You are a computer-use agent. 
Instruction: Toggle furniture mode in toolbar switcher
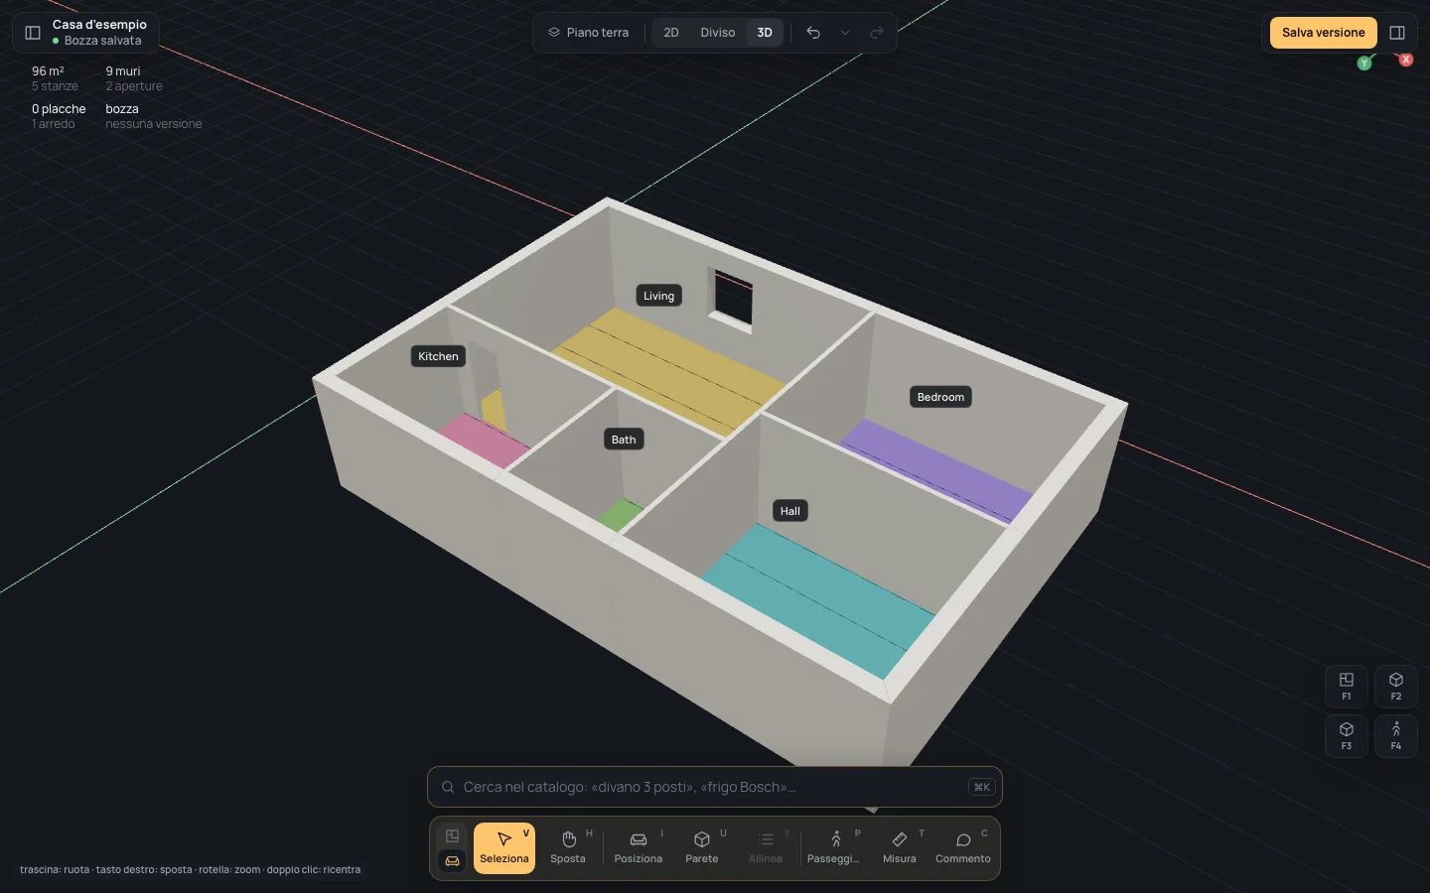point(453,861)
